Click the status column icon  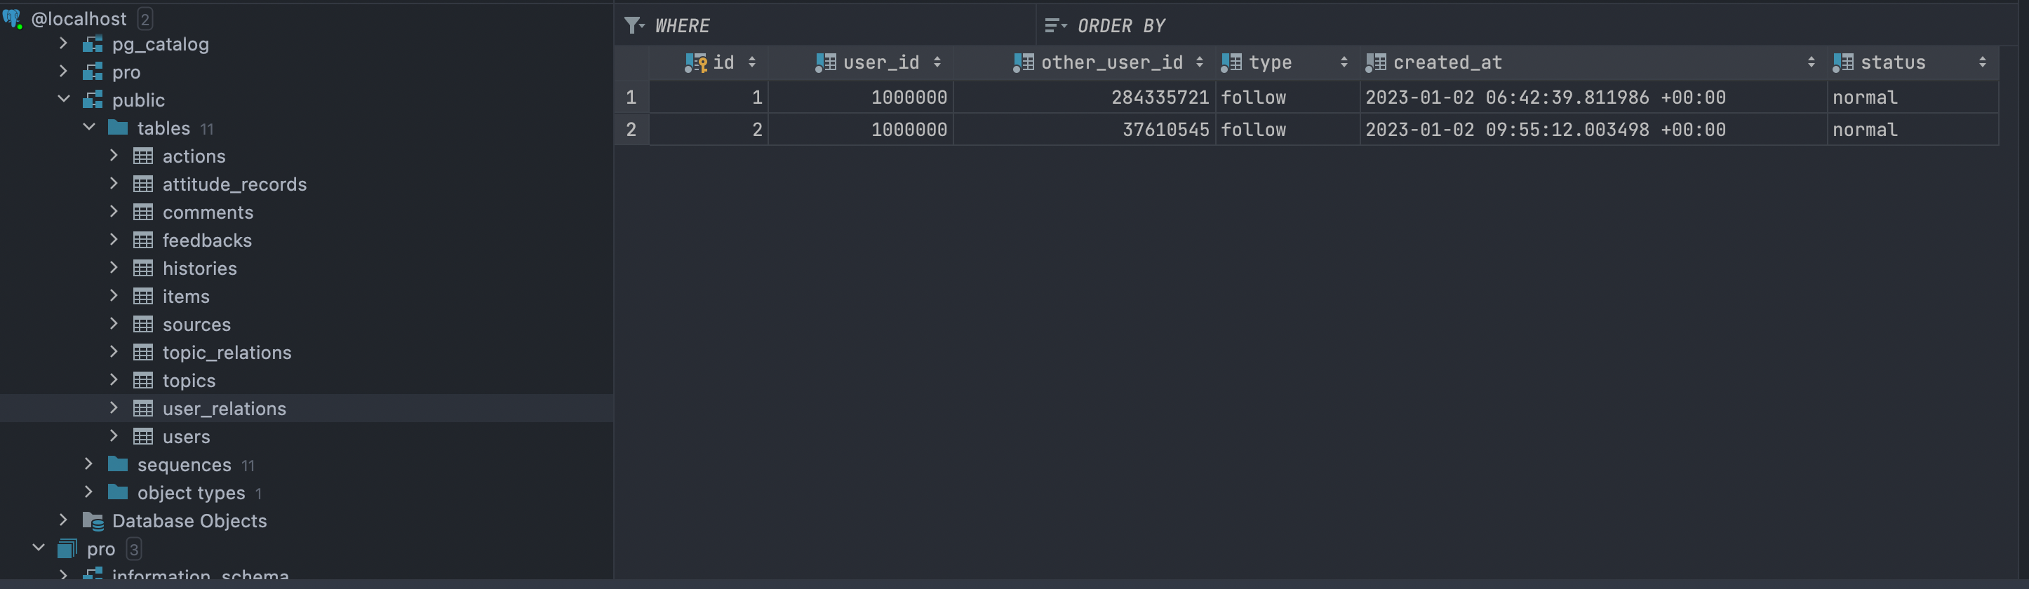[1843, 63]
